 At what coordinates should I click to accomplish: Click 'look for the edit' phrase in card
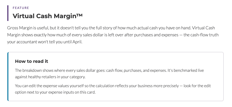click(197, 86)
